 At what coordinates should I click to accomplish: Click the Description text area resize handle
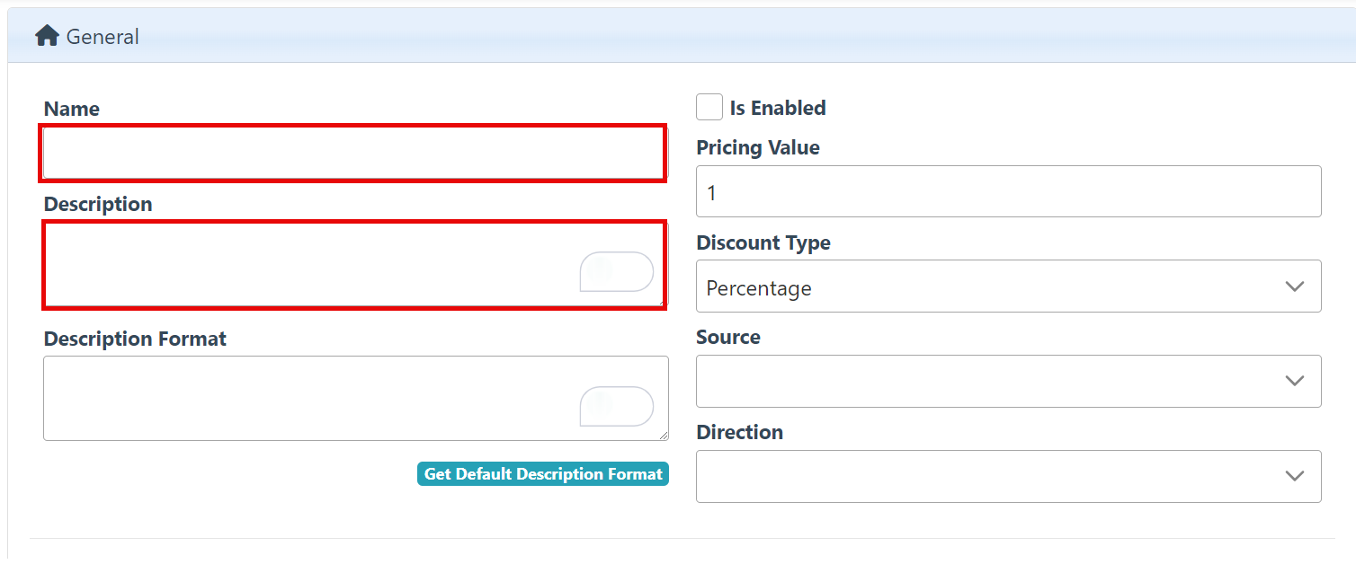664,304
